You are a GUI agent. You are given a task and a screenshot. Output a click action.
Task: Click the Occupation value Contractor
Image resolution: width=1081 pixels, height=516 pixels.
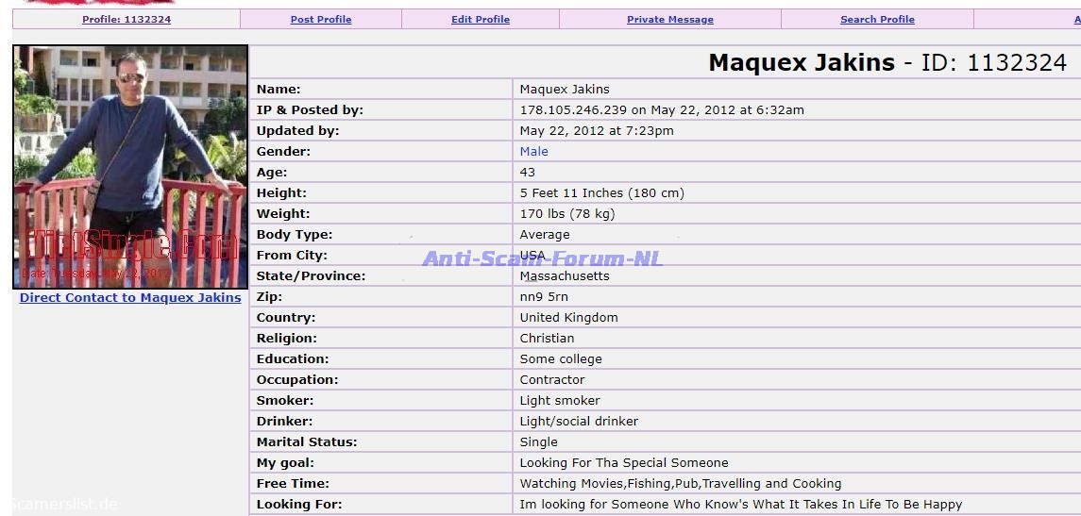(x=551, y=380)
